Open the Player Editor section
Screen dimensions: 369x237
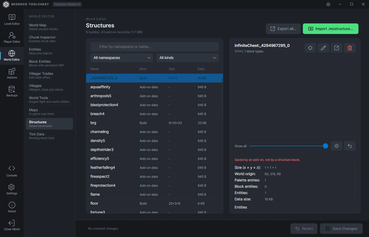[12, 38]
